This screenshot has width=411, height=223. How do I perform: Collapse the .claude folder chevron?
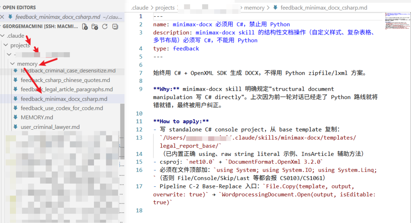click(x=3, y=35)
